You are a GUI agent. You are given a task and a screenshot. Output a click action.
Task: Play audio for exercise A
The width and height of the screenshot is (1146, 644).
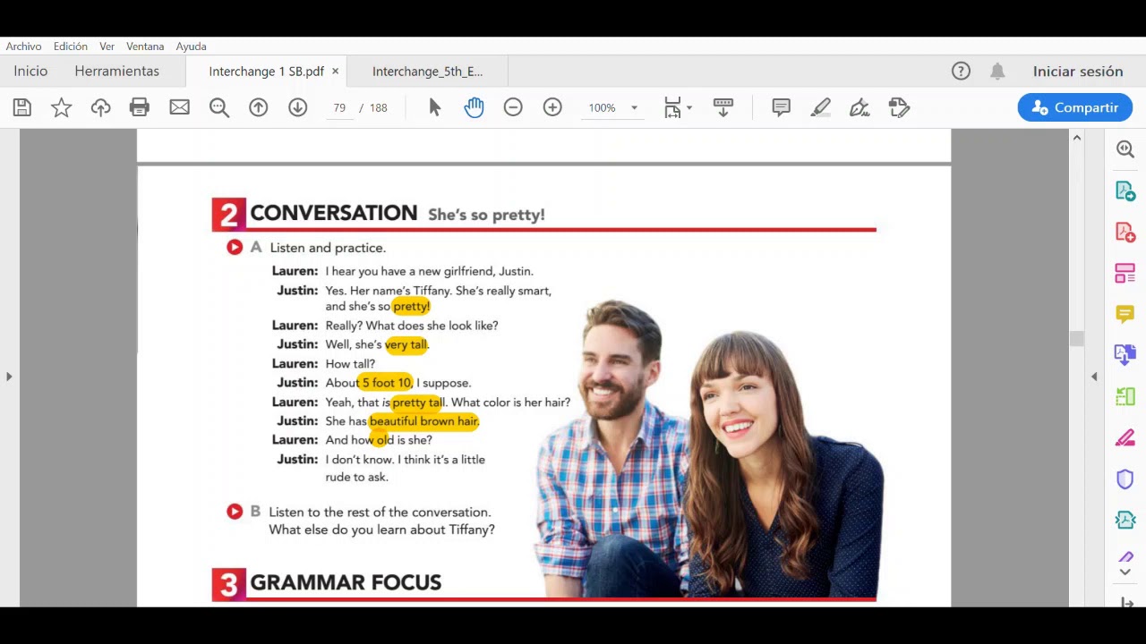(235, 247)
